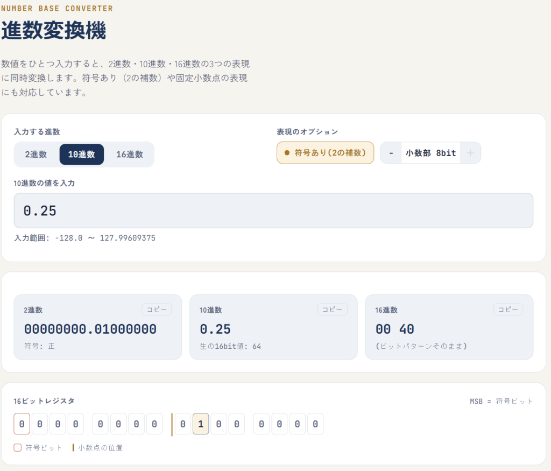551x471 pixels.
Task: Click the 生の16bit値: 64 text
Action: tap(230, 346)
